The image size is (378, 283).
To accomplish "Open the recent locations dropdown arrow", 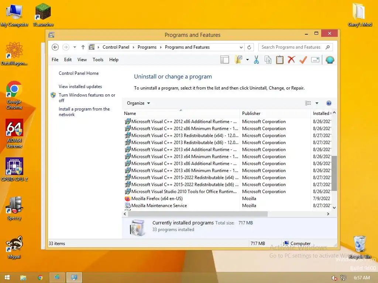I will (75, 47).
